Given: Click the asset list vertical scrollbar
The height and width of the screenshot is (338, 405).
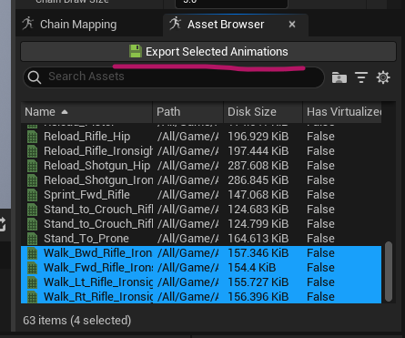Looking at the screenshot, I should click(389, 271).
